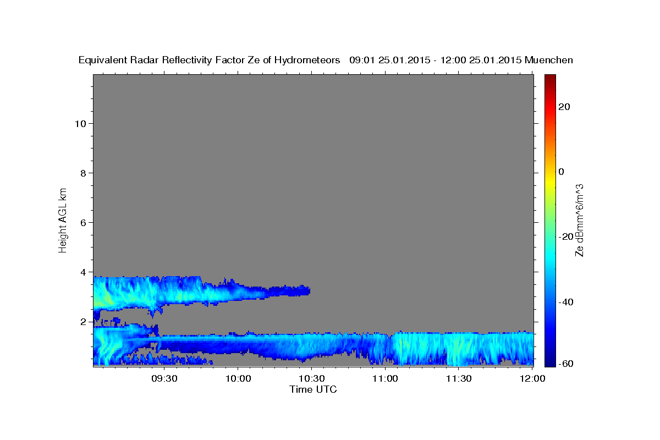This screenshot has width=660, height=440.
Task: Click the 12:00 time tick label
Action: tap(532, 378)
